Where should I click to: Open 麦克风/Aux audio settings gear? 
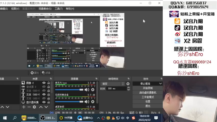point(93,90)
